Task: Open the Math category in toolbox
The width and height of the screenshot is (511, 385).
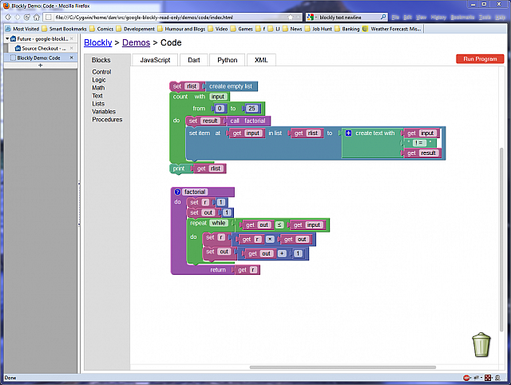Action: pyautogui.click(x=99, y=88)
